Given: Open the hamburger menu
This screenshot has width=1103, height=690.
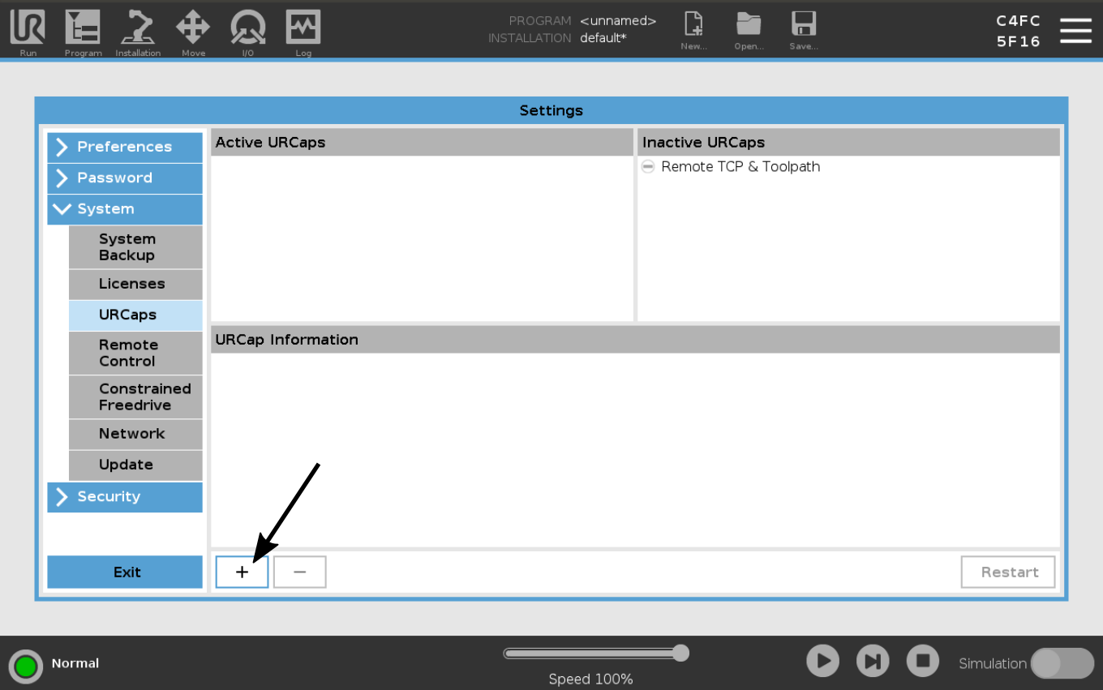Looking at the screenshot, I should [x=1075, y=30].
